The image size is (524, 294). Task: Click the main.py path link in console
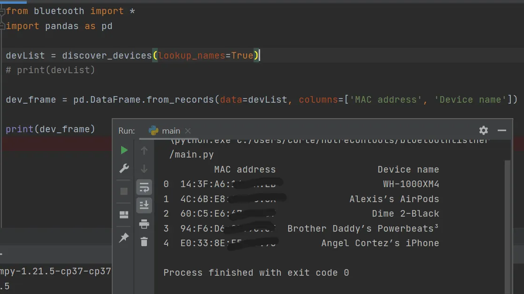192,155
